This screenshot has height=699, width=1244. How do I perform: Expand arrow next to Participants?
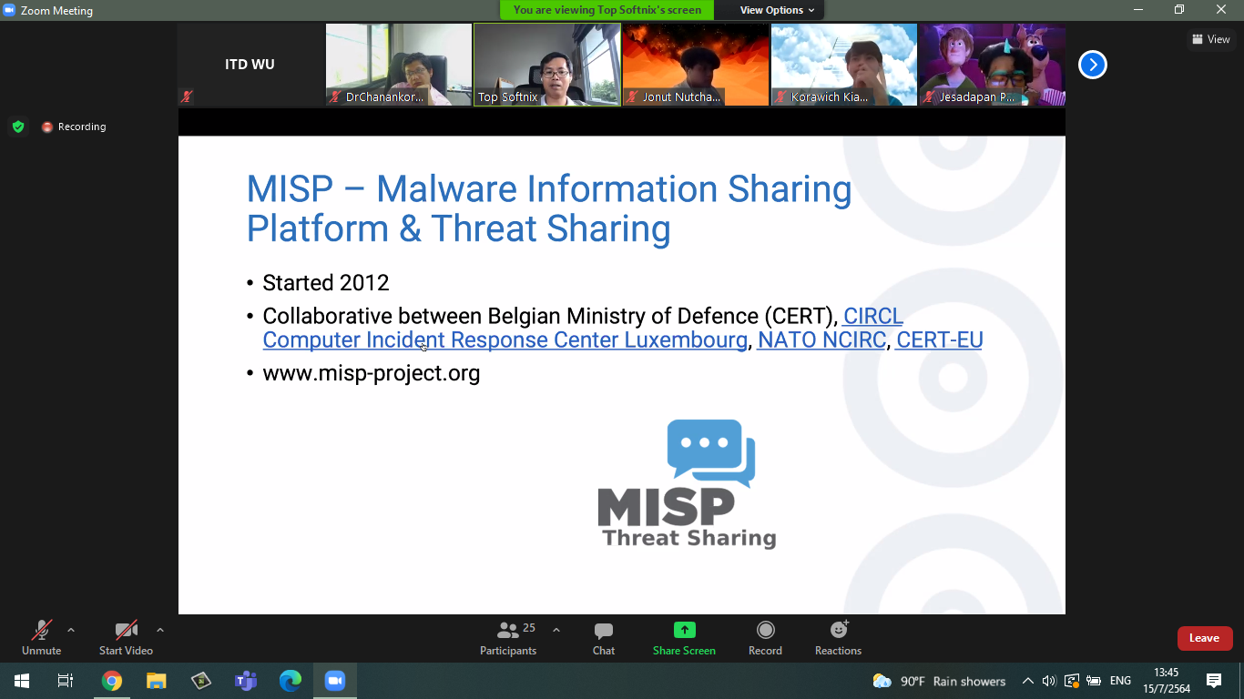(556, 630)
